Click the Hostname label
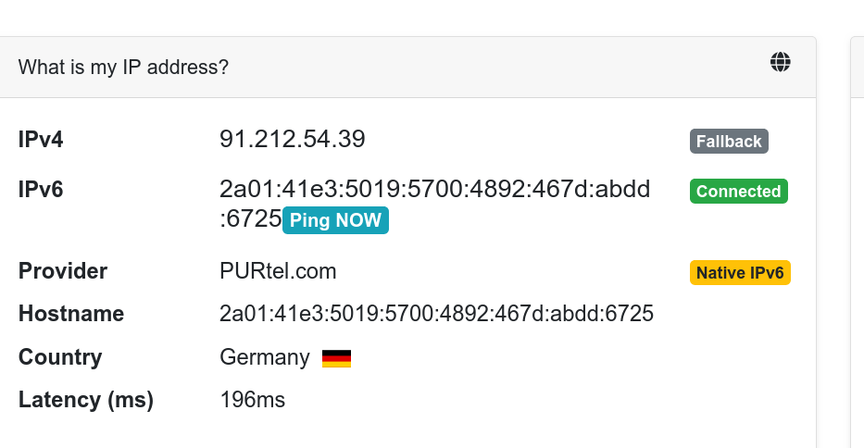The image size is (864, 448). click(71, 314)
